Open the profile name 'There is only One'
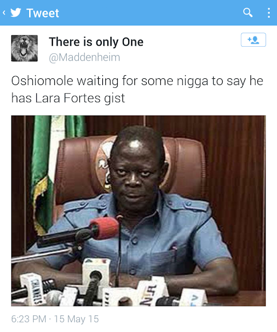This screenshot has width=277, height=332. [96, 41]
